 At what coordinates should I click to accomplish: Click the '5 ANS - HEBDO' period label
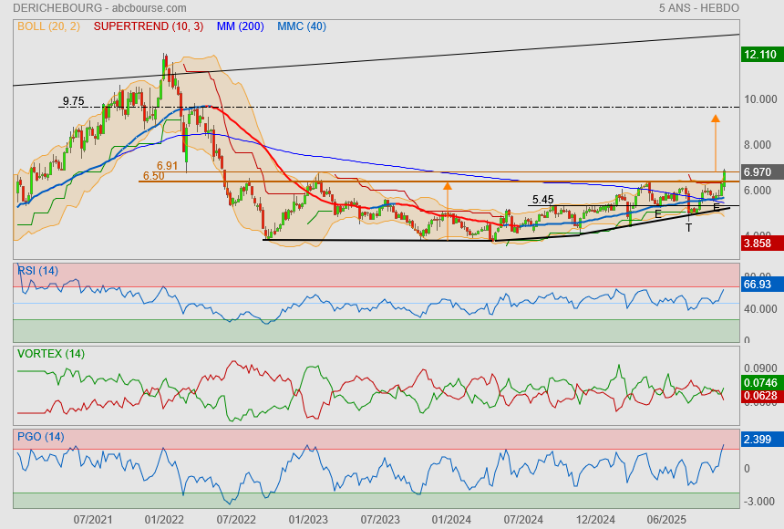698,8
